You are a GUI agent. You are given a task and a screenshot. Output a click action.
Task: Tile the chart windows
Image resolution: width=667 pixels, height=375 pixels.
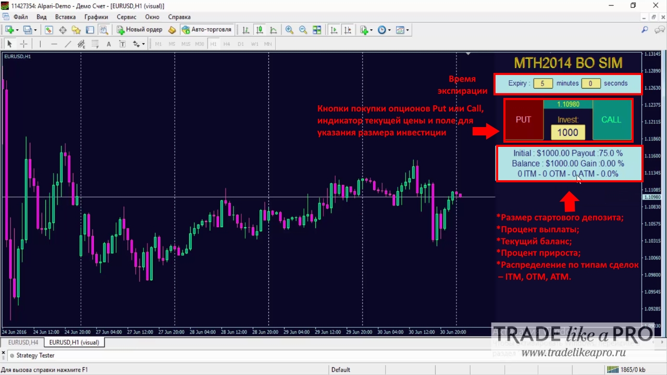(317, 30)
